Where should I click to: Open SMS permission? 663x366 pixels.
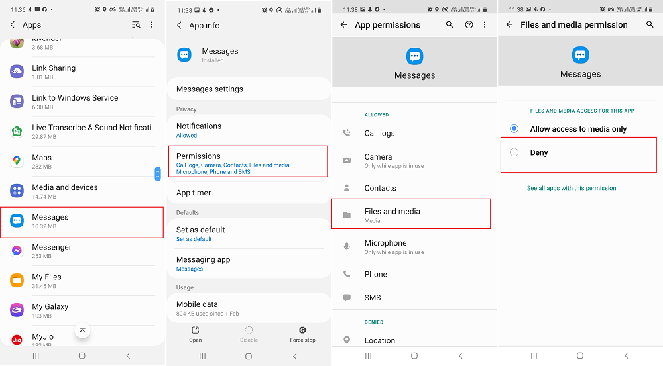[x=415, y=298]
